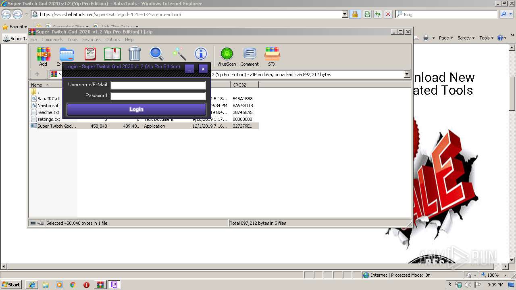Open the WinRAR Options menu

(x=113, y=39)
